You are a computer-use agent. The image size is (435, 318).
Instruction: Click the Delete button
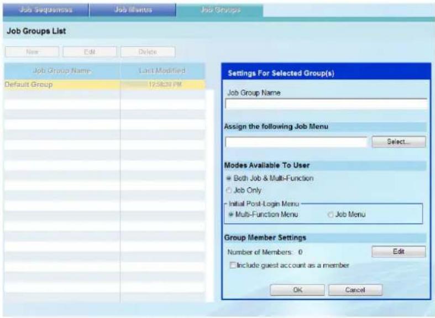148,52
